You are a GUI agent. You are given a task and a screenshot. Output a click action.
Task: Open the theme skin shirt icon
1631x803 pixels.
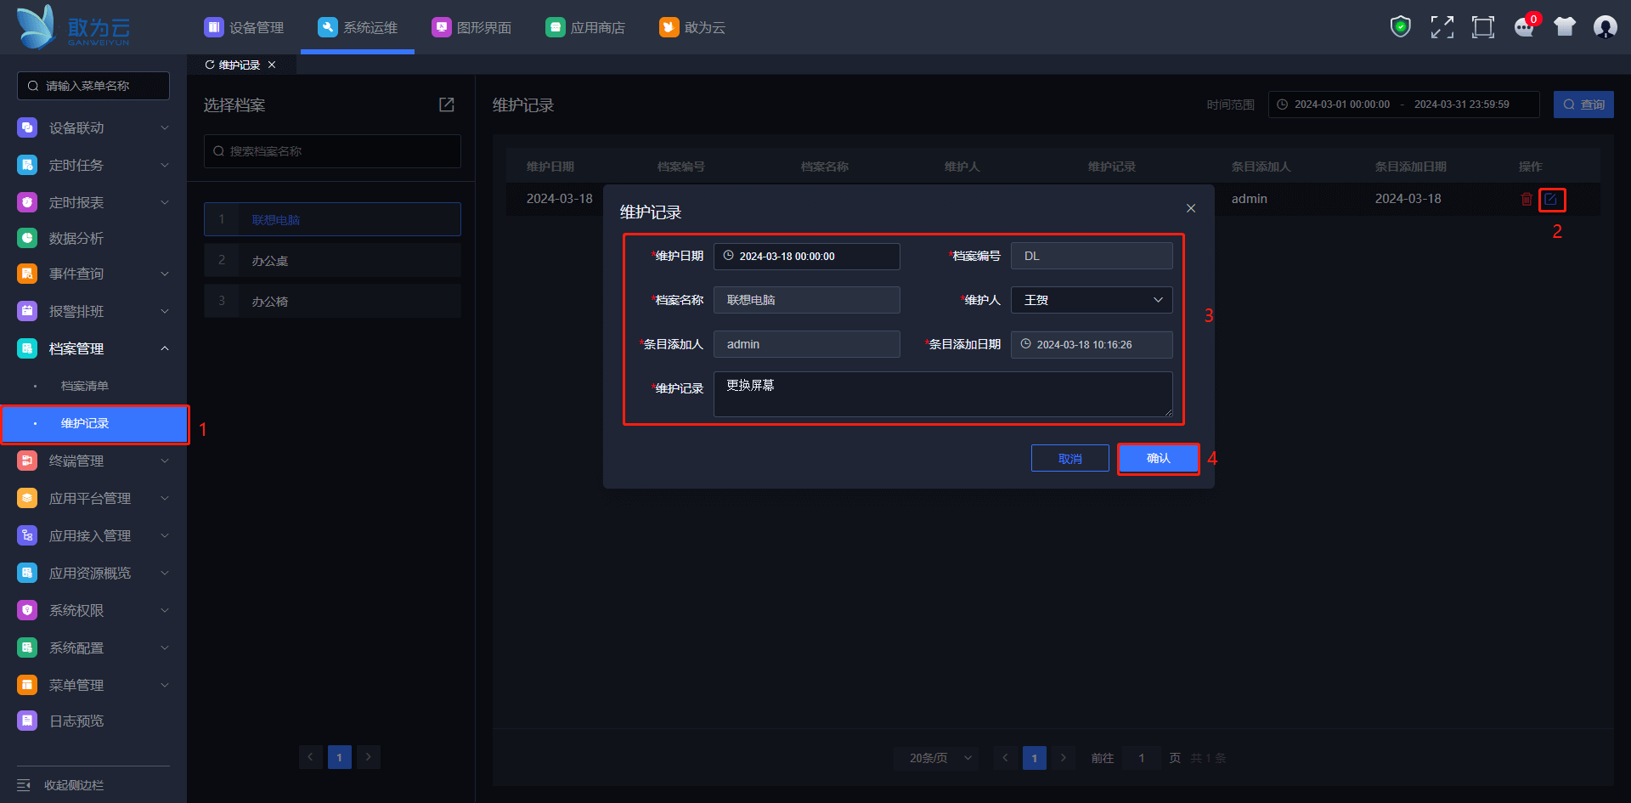click(1564, 27)
